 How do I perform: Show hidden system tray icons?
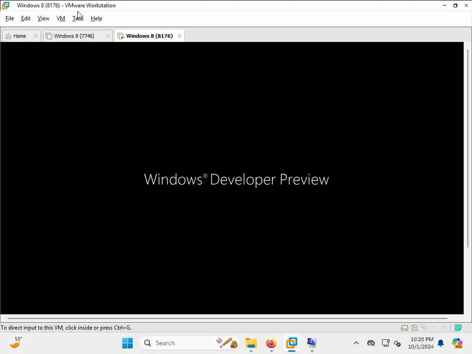356,343
